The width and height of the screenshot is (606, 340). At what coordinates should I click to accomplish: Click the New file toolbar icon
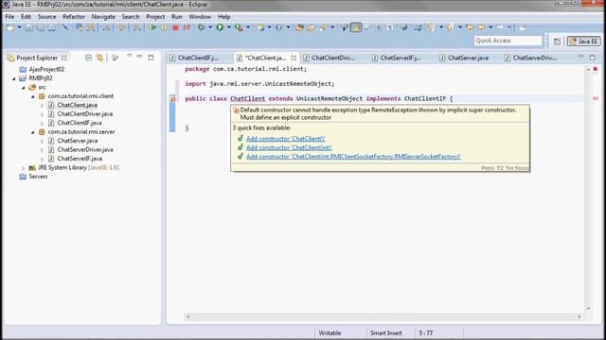[x=10, y=27]
